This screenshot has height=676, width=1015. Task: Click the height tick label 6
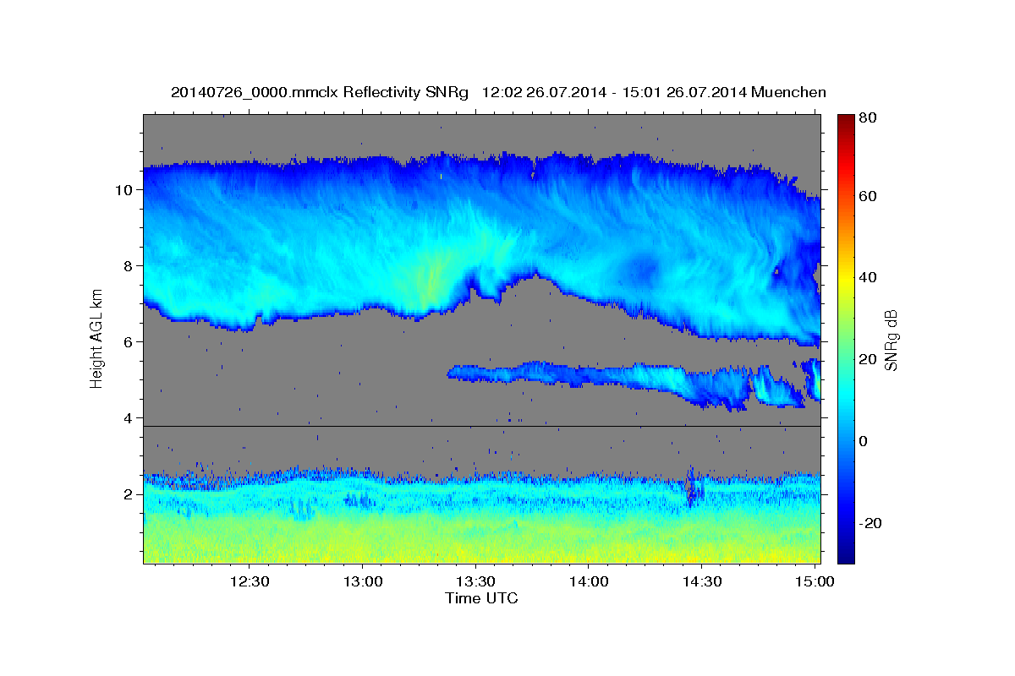click(x=129, y=341)
